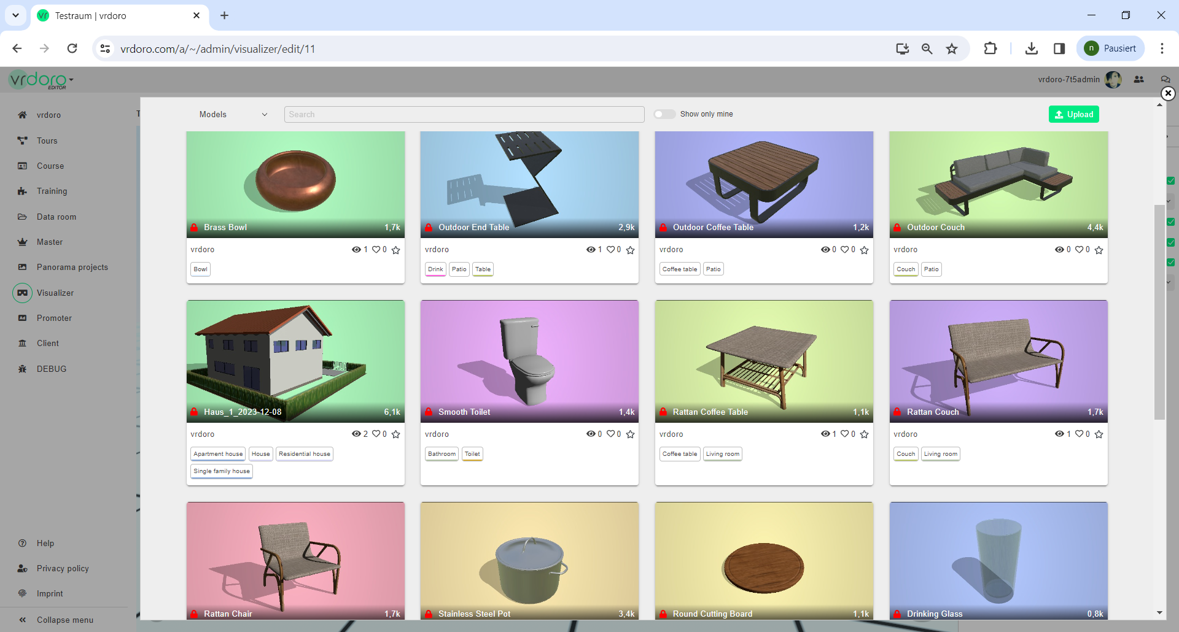This screenshot has height=632, width=1179.
Task: Select Data room from the sidebar menu
Action: [x=56, y=217]
